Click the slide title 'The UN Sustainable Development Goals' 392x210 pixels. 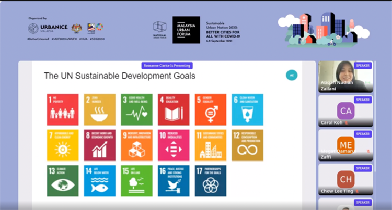tap(120, 76)
